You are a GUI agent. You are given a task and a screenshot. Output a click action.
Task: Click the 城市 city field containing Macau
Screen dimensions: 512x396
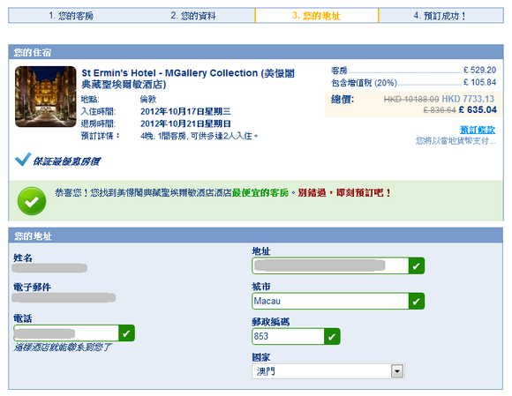pos(330,301)
